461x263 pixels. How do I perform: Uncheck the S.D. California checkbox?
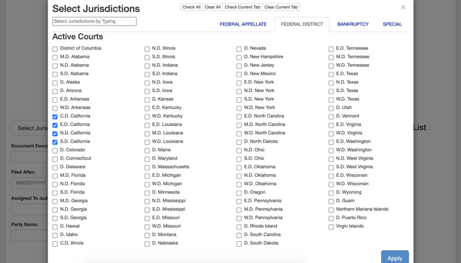pos(55,142)
